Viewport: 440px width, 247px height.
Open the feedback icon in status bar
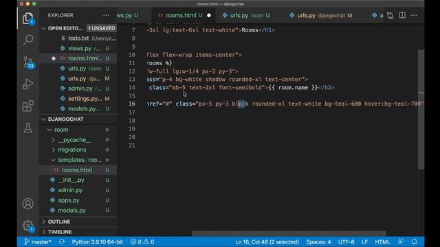tap(401, 242)
